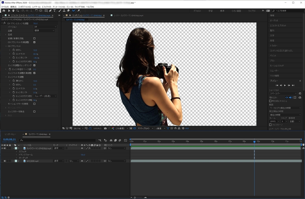The image size is (305, 199).
Task: Enable the 前景と背景を反転 checkbox
Action: (x=34, y=38)
